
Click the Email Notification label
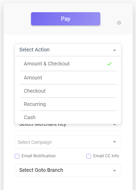coord(39,156)
